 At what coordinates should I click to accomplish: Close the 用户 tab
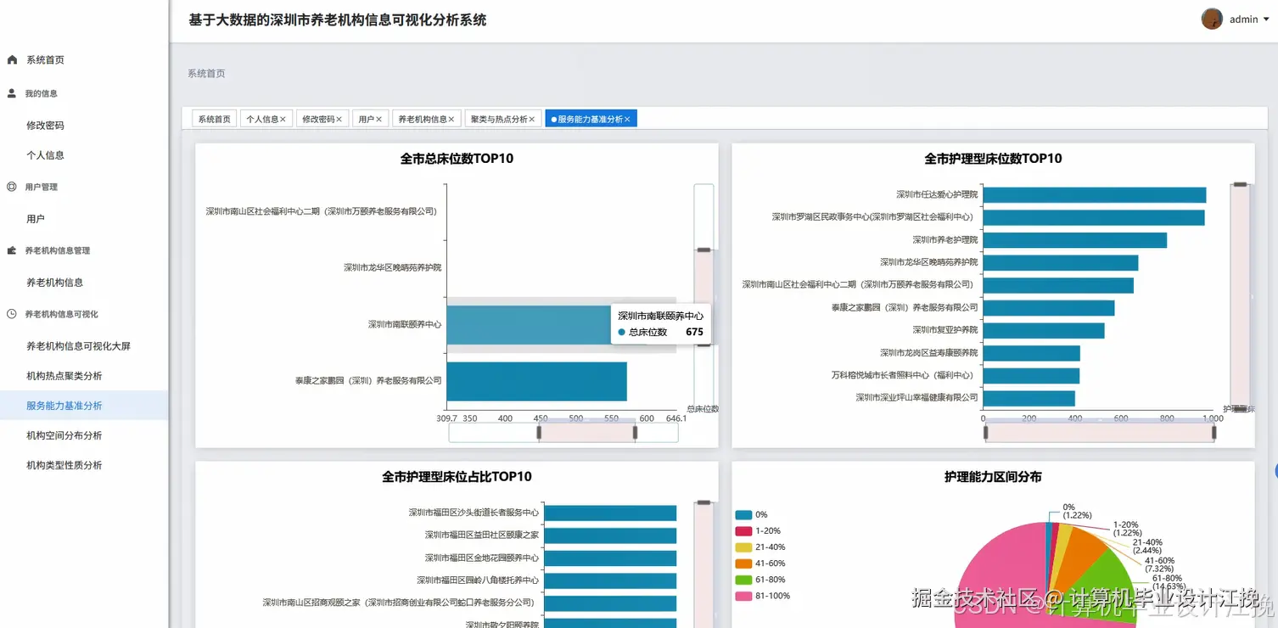pos(378,120)
